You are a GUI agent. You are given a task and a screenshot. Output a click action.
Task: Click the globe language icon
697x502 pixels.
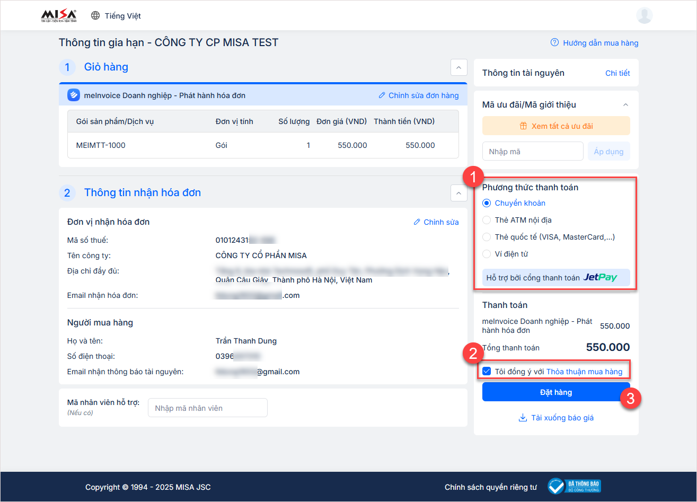[x=95, y=16]
